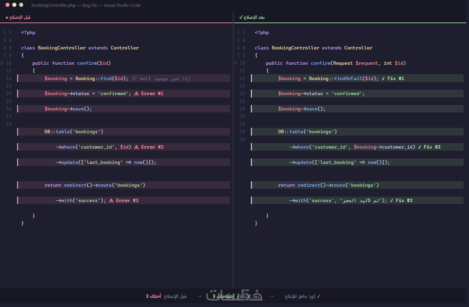Click the warning triangle beside Error #2
Screen dimensions: 469x307
[137, 147]
